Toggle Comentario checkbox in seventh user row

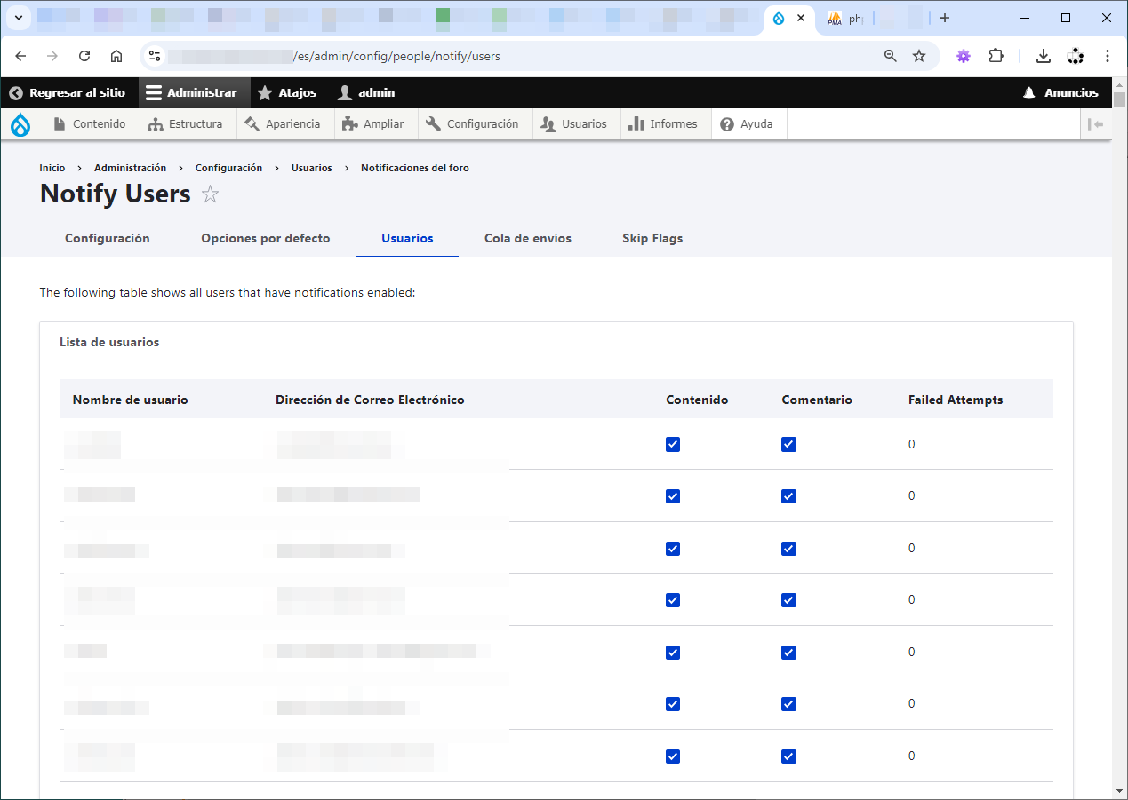pos(788,756)
